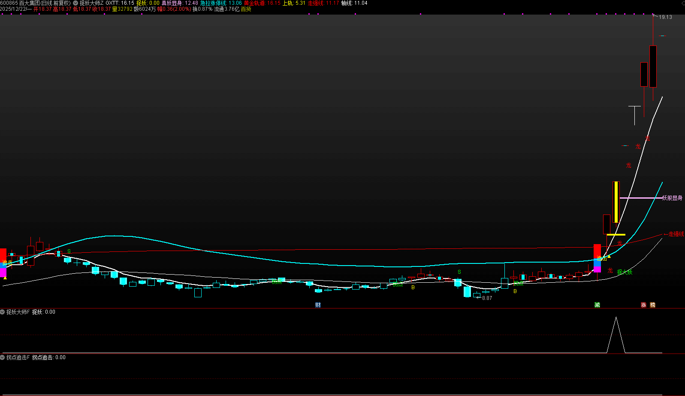Click the red 走强线 line label
Image resolution: width=685 pixels, height=396 pixels.
pos(676,234)
